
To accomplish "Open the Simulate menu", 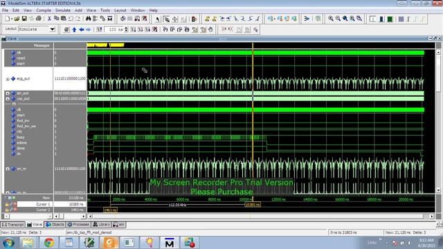I will (63, 10).
